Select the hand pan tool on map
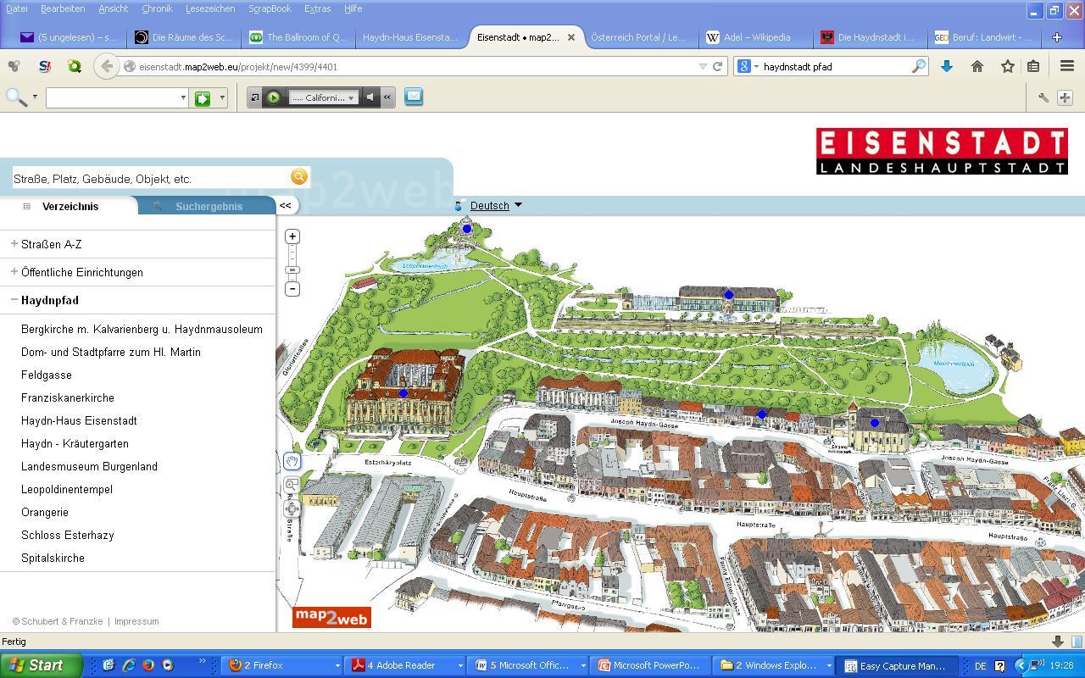The height and width of the screenshot is (678, 1085). (x=292, y=461)
